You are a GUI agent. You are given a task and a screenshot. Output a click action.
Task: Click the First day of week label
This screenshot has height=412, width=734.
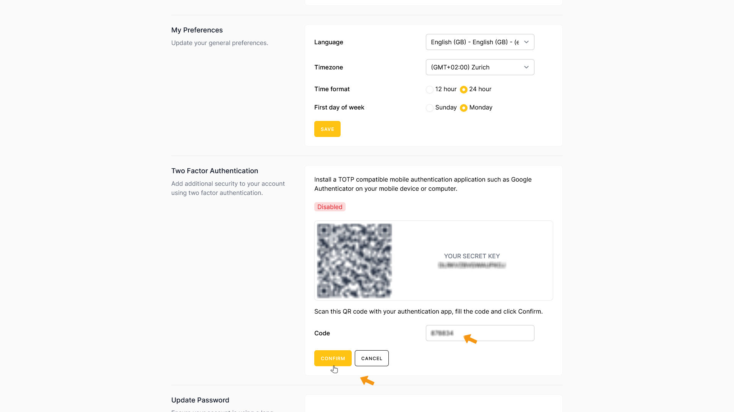pos(339,108)
